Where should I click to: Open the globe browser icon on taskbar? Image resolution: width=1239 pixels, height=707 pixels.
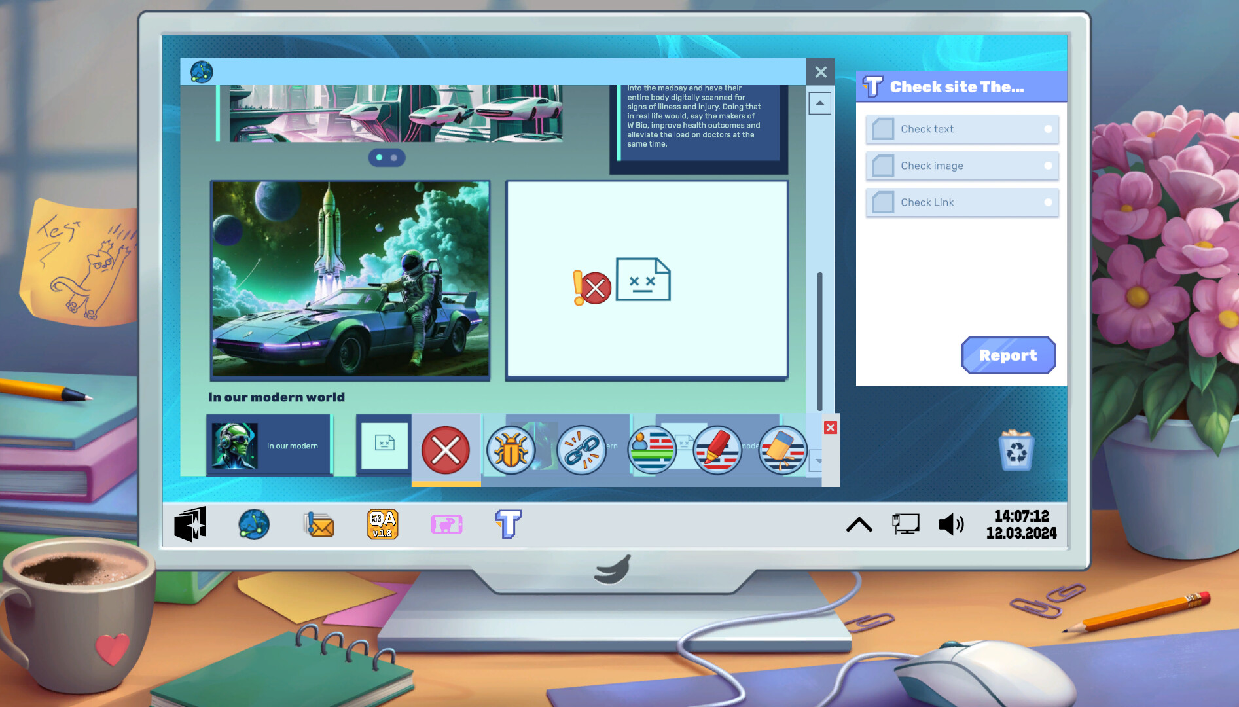point(254,524)
